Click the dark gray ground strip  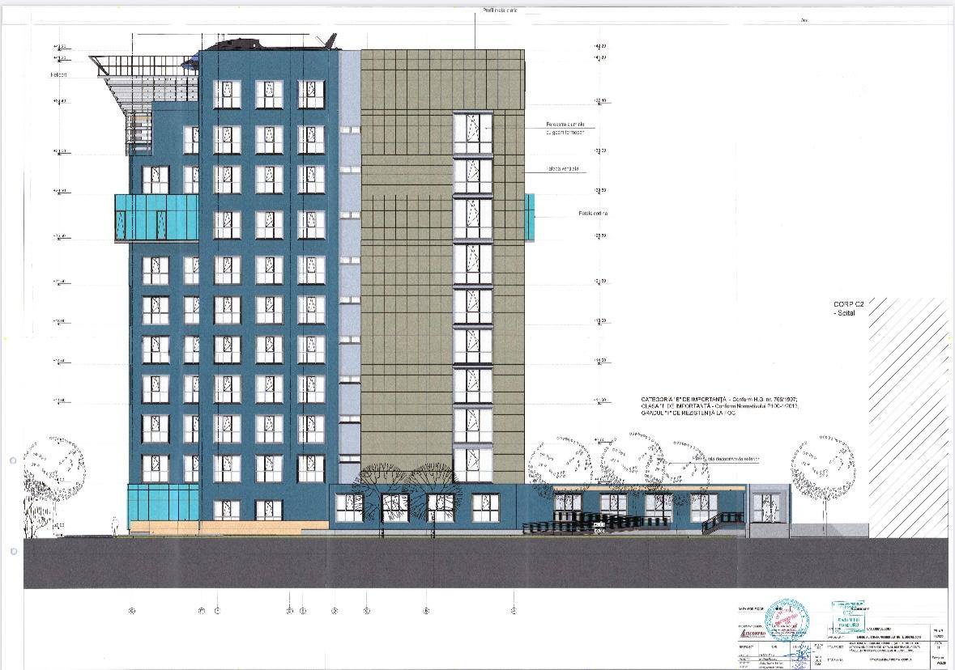coord(486,563)
